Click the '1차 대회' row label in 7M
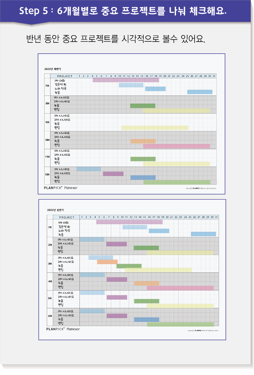The width and height of the screenshot is (254, 375). (60, 81)
